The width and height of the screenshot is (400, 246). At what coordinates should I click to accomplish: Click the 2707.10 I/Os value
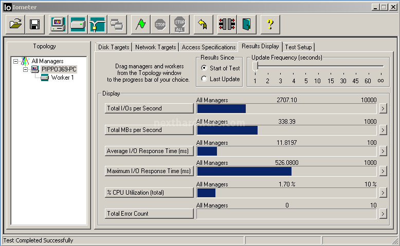[287, 100]
